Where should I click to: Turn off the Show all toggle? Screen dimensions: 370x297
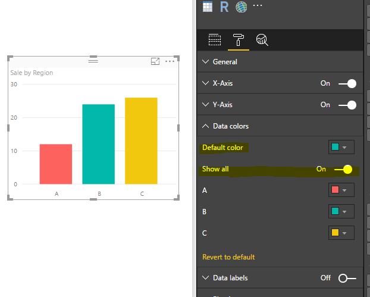click(x=343, y=169)
